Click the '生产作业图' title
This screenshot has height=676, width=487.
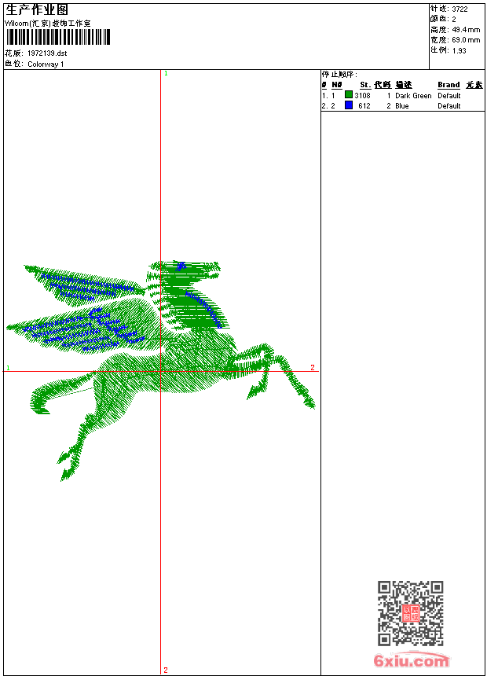point(37,10)
